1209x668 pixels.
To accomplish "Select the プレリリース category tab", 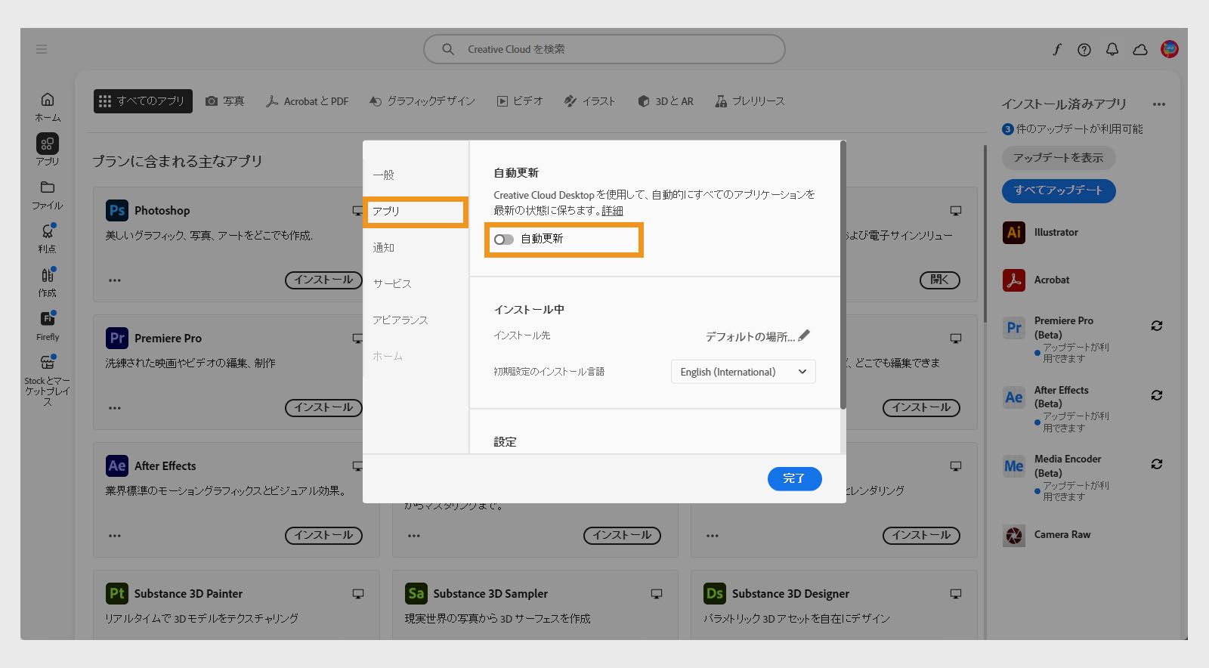I will pyautogui.click(x=750, y=101).
